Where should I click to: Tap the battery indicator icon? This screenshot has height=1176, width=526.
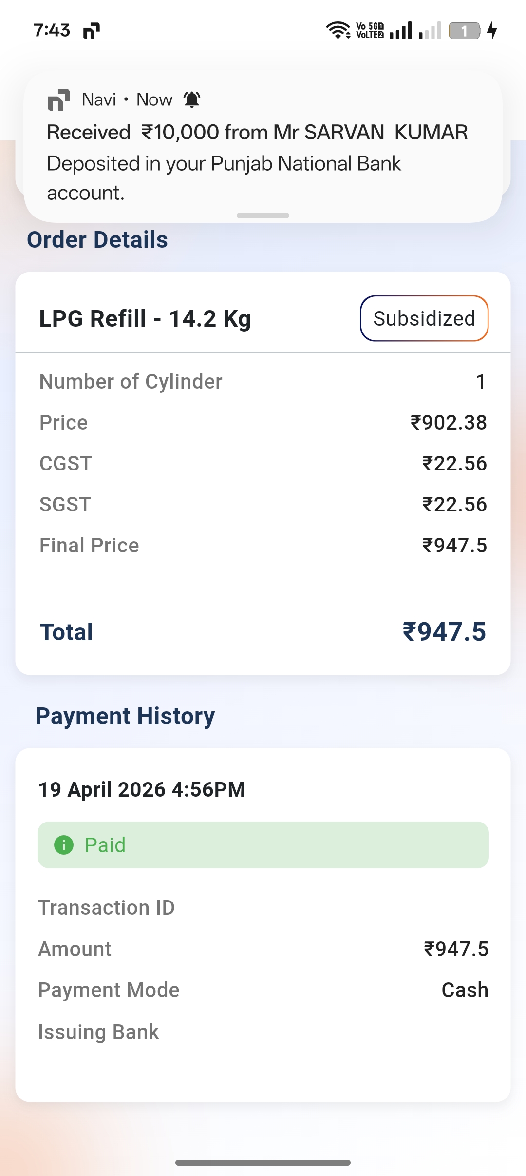point(465,31)
